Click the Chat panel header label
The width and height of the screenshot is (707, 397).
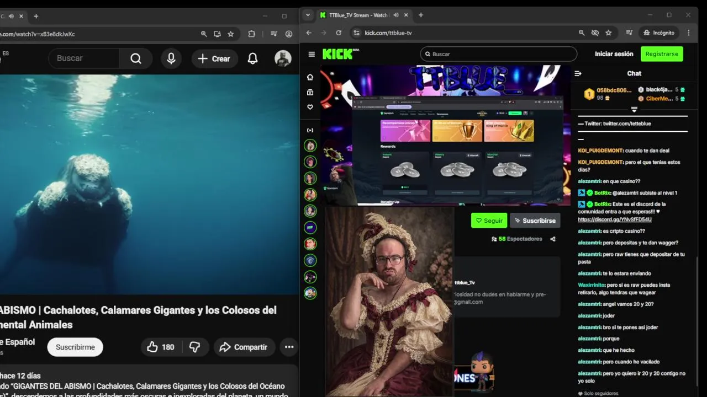click(634, 73)
